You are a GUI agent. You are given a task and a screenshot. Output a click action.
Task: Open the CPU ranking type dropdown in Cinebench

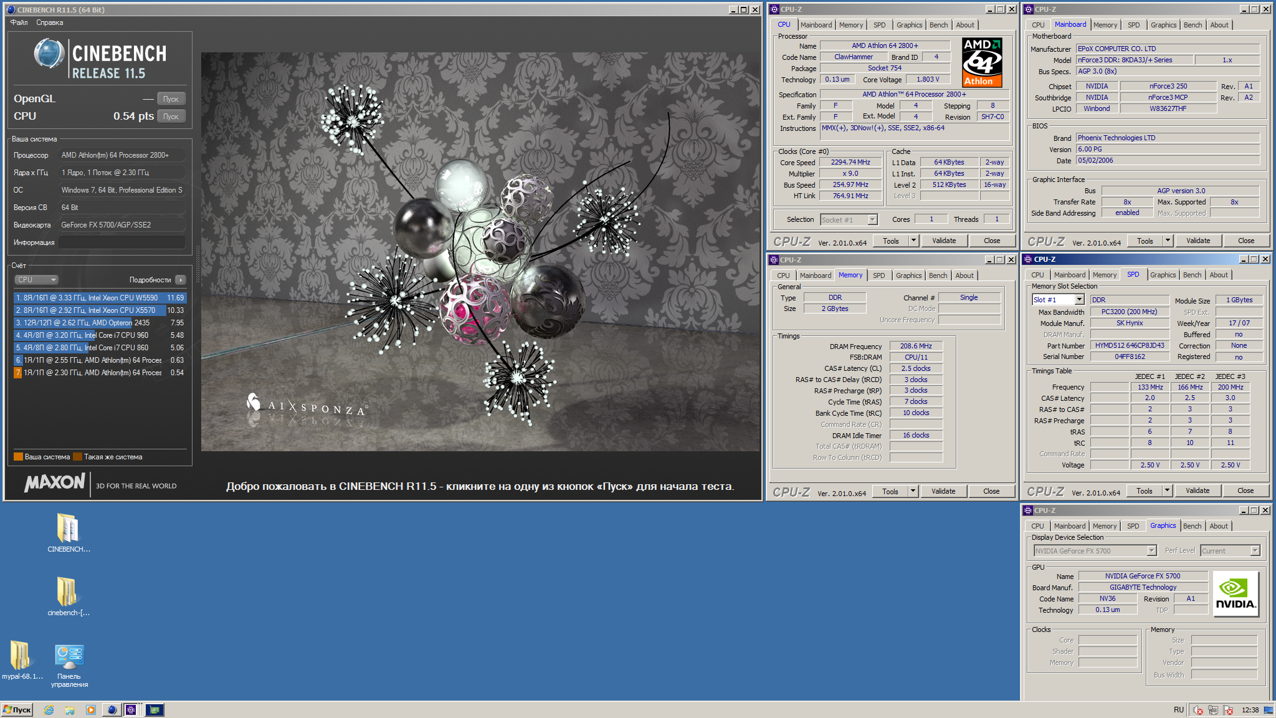[x=37, y=280]
